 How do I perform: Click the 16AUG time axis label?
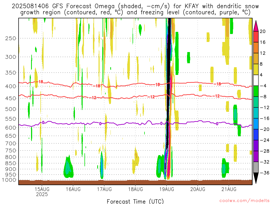pyautogui.click(x=73, y=189)
